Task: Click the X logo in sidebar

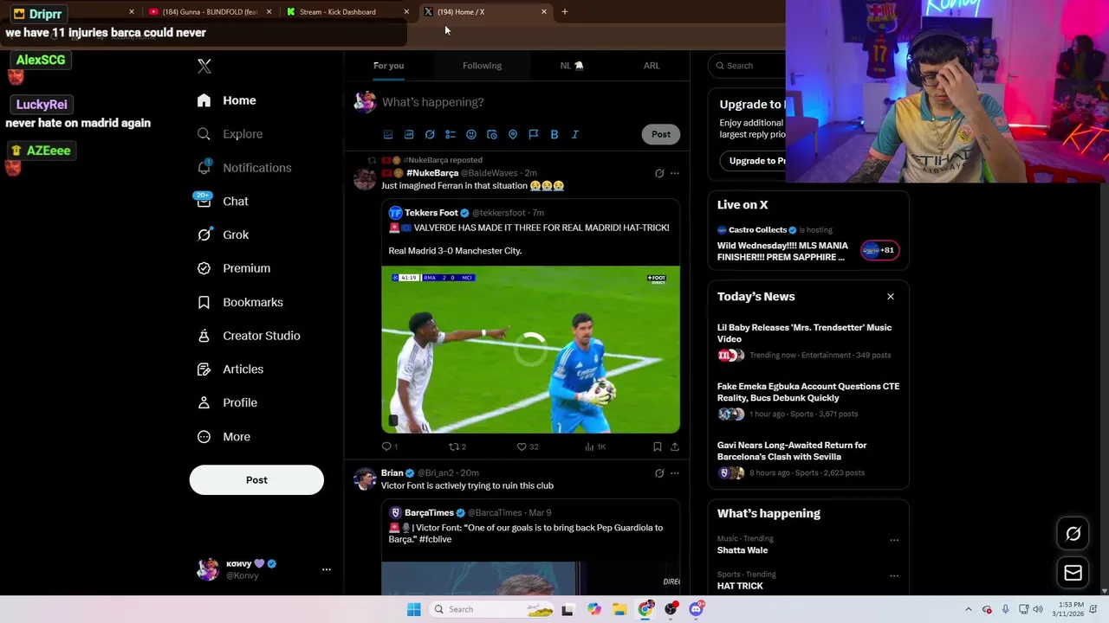Action: point(204,66)
